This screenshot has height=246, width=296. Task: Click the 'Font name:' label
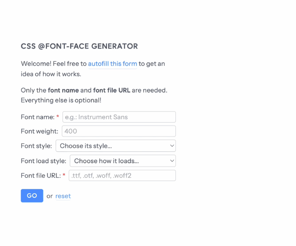pyautogui.click(x=38, y=117)
